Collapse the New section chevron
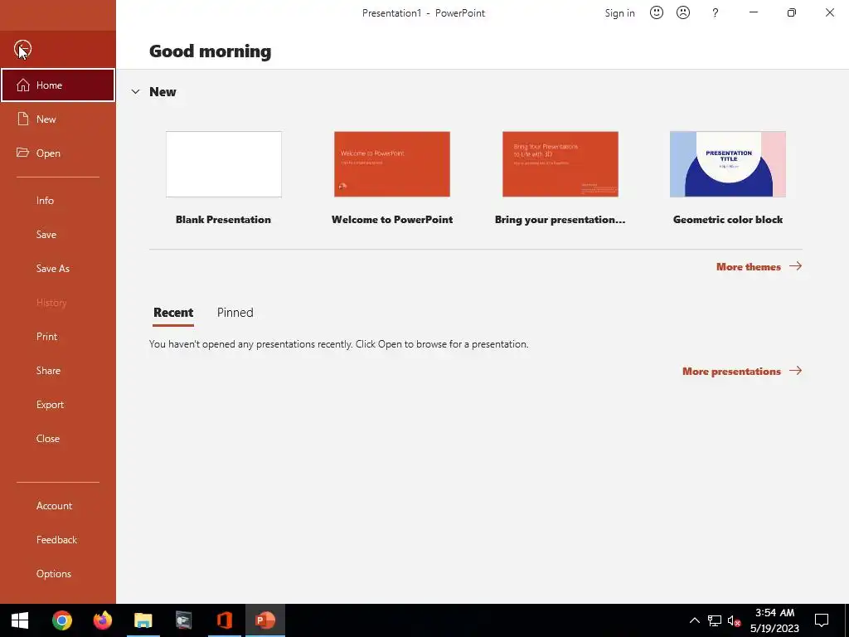This screenshot has height=637, width=849. (135, 91)
